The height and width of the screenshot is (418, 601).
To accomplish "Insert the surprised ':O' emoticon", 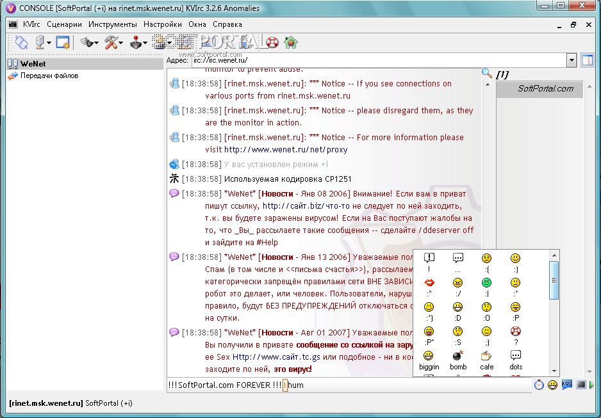I will click(486, 312).
